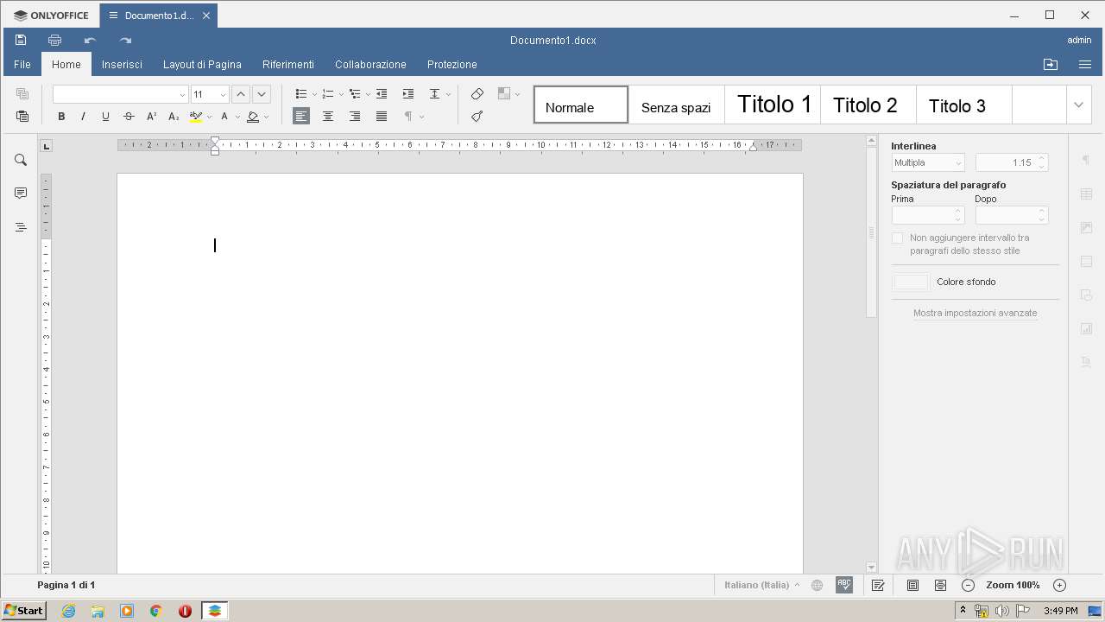1105x622 pixels.
Task: Undo the last action
Action: click(x=90, y=40)
